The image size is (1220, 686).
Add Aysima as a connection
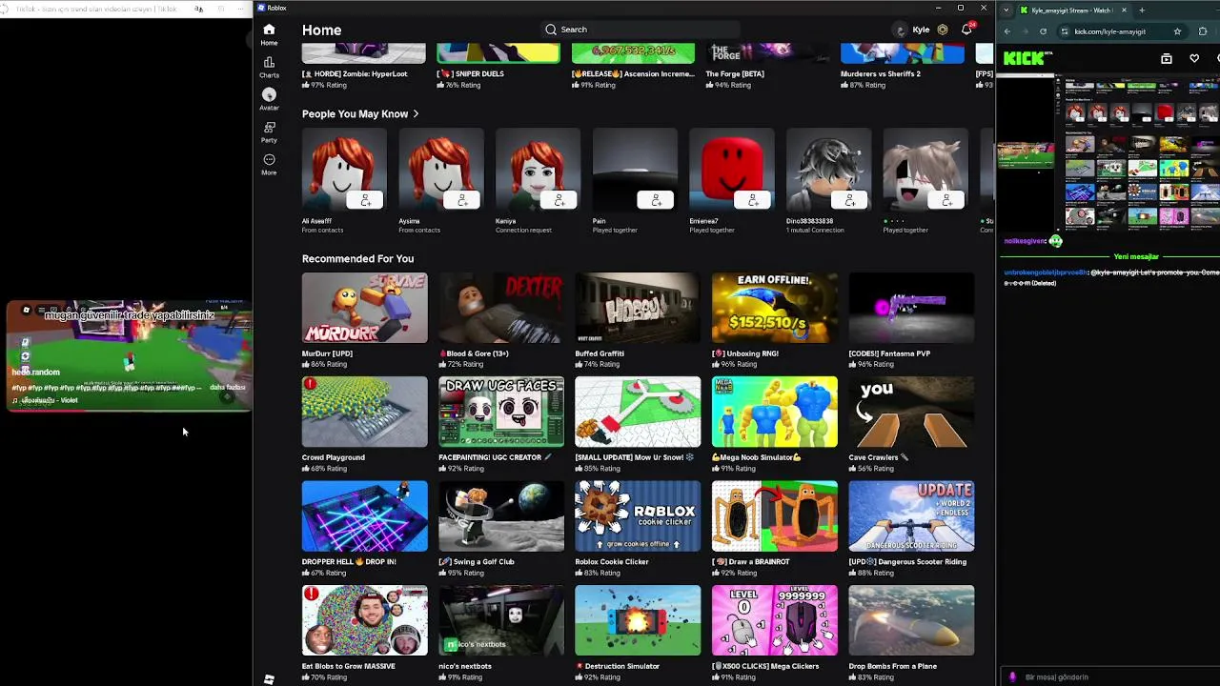pos(462,200)
